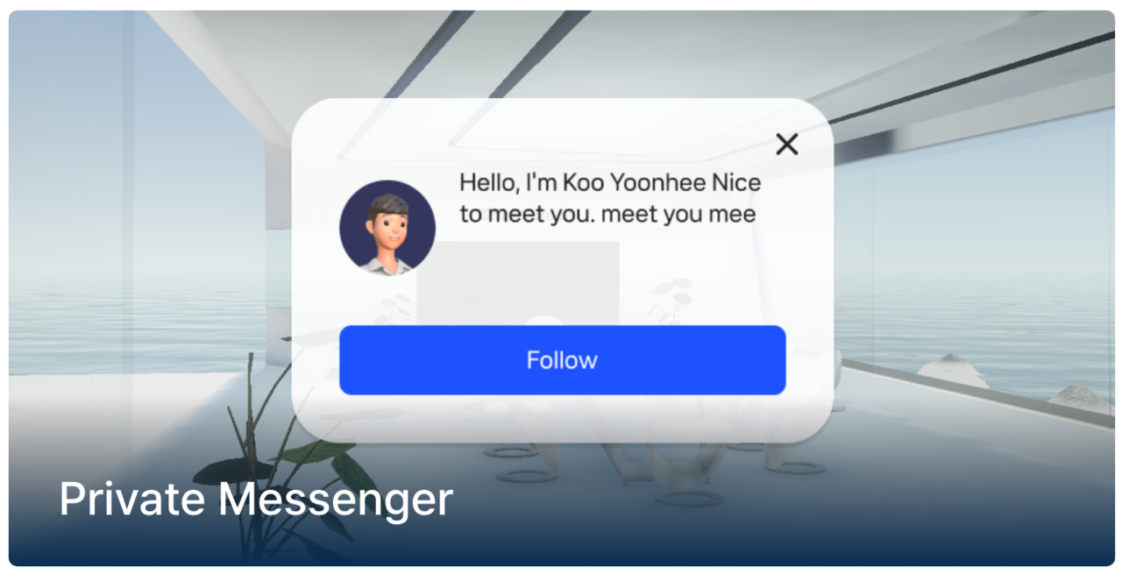
Task: Close the greeting popup with the X
Action: click(787, 145)
